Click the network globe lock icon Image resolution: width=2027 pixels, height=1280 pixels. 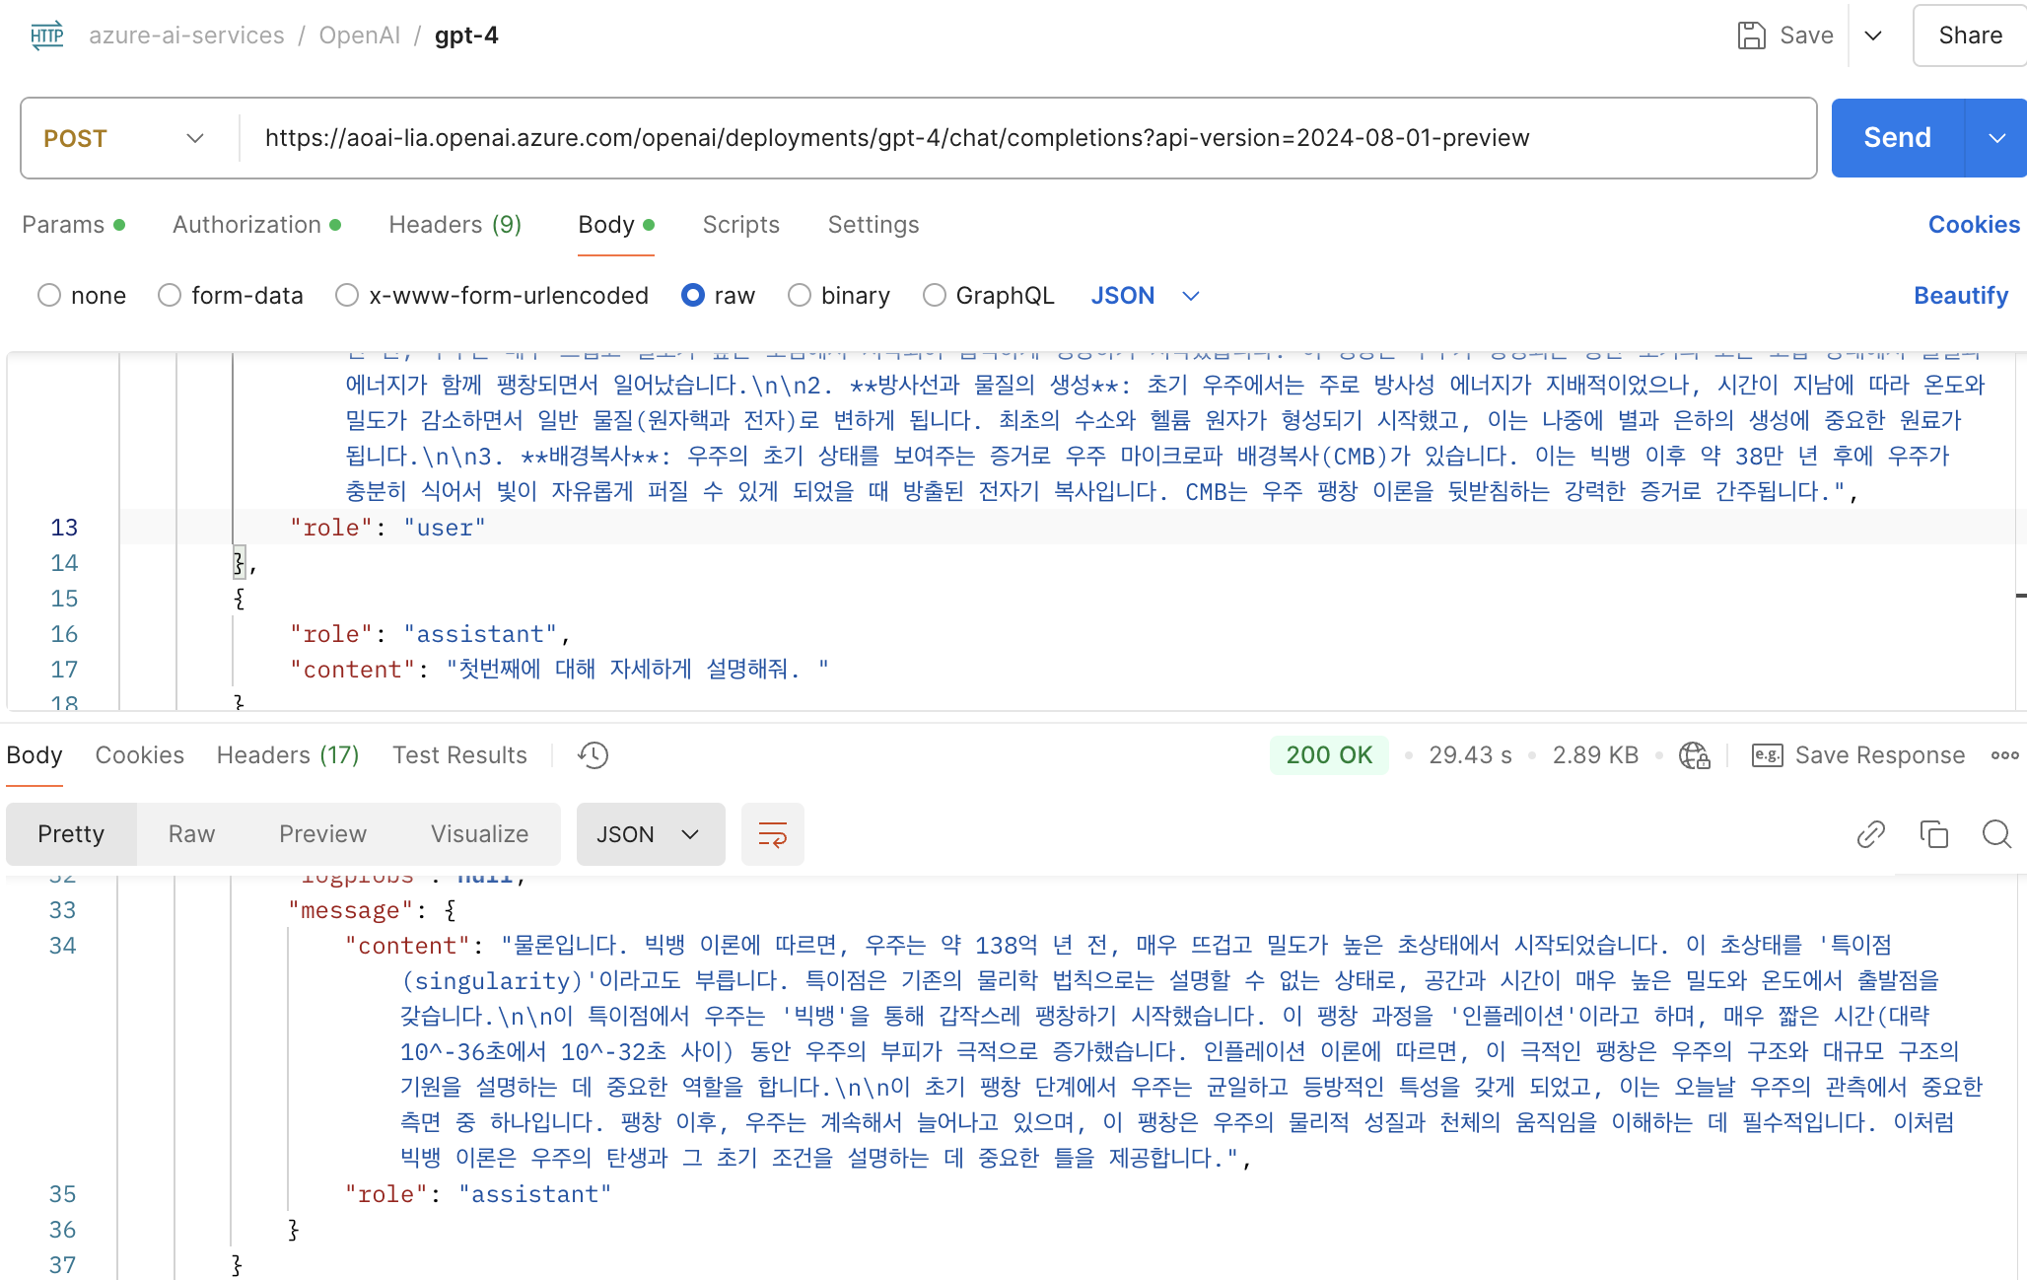tap(1694, 755)
